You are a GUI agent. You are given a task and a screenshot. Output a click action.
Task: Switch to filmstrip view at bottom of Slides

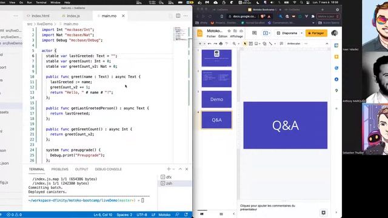(x=202, y=214)
